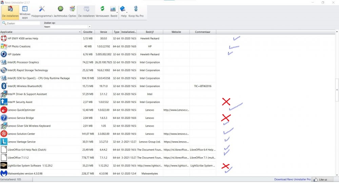The width and height of the screenshot is (339, 188).
Task: Select the LibreOffice 7.1.1.2 icon
Action: pos(4,158)
